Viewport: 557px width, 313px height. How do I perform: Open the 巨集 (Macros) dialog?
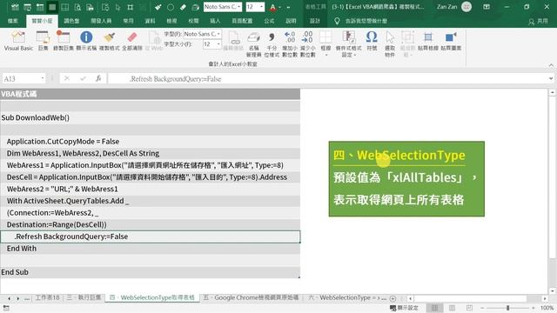coord(43,41)
